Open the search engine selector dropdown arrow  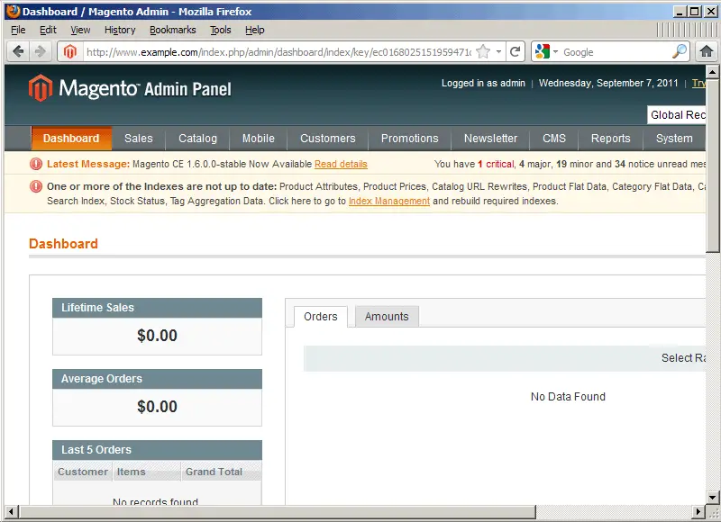pos(555,52)
